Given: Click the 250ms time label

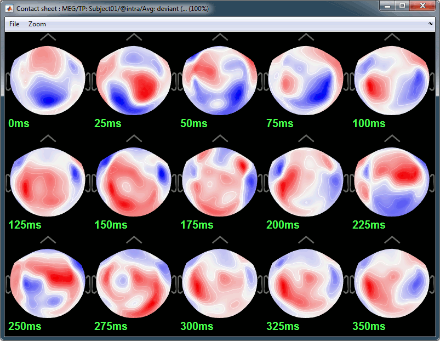Looking at the screenshot, I should pos(25,326).
